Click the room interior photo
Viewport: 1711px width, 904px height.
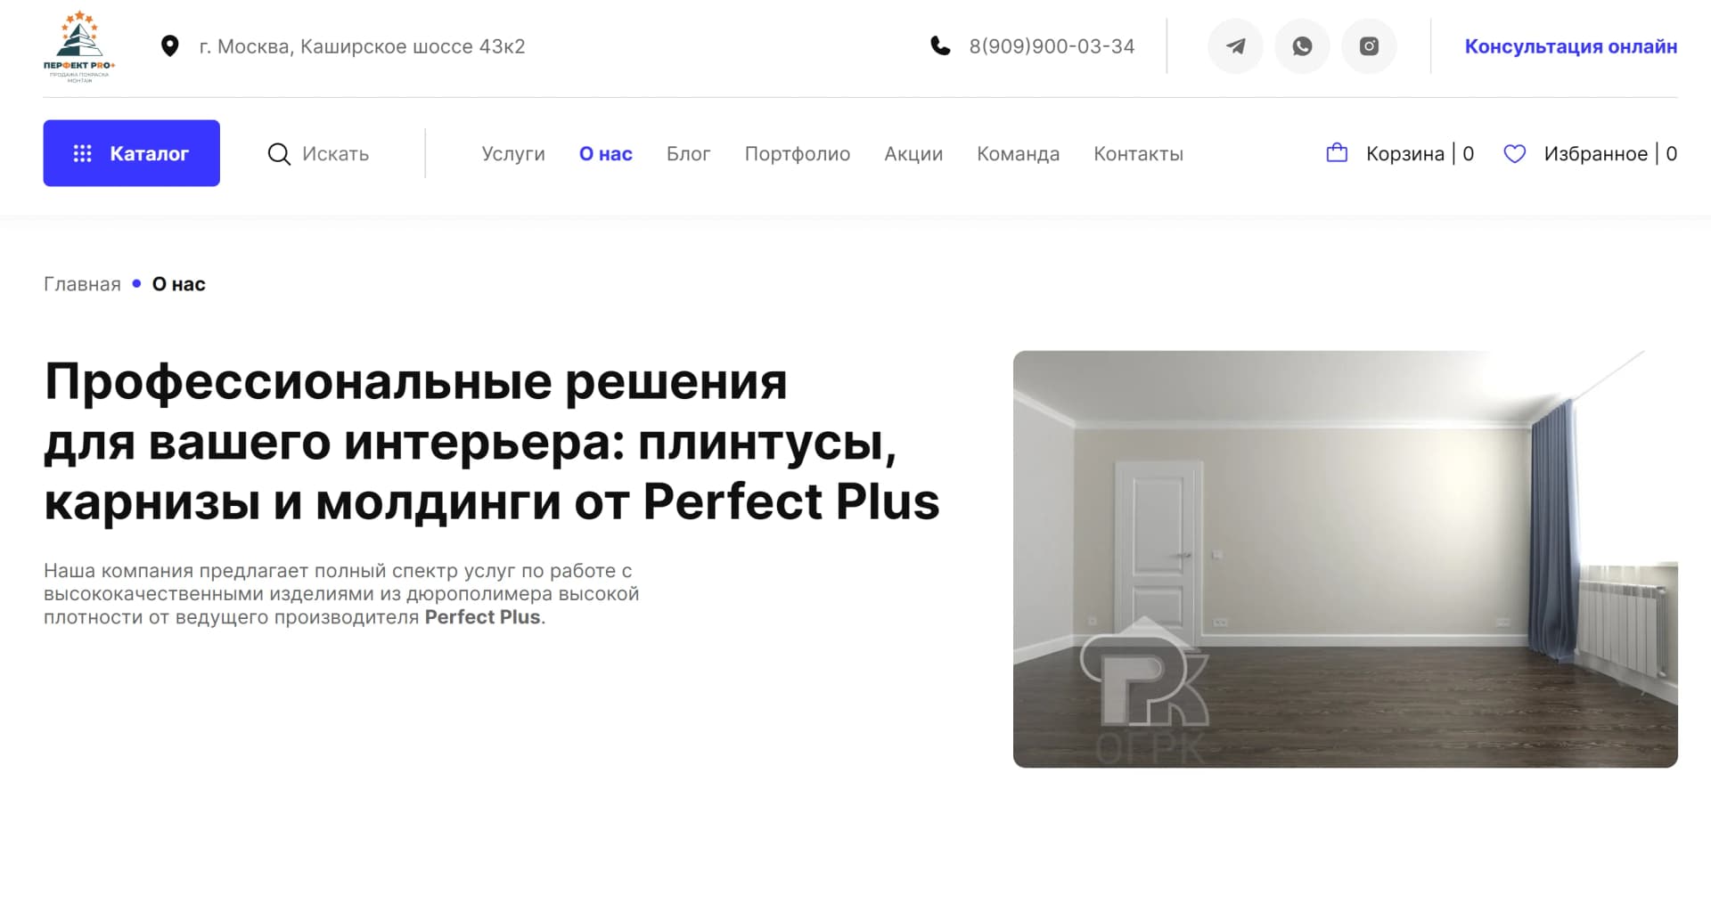[x=1346, y=559]
